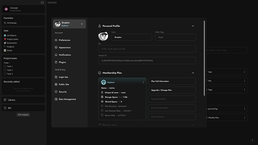The height and width of the screenshot is (145, 258).
Task: Click the Data Management database icon
Action: [56, 99]
